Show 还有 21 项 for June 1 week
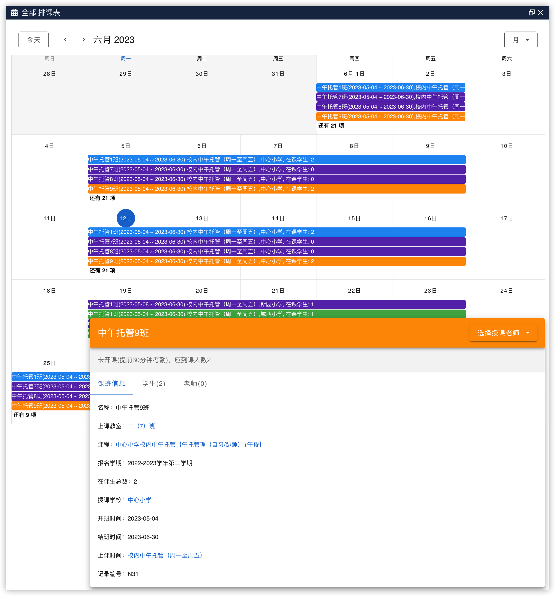 pos(331,126)
